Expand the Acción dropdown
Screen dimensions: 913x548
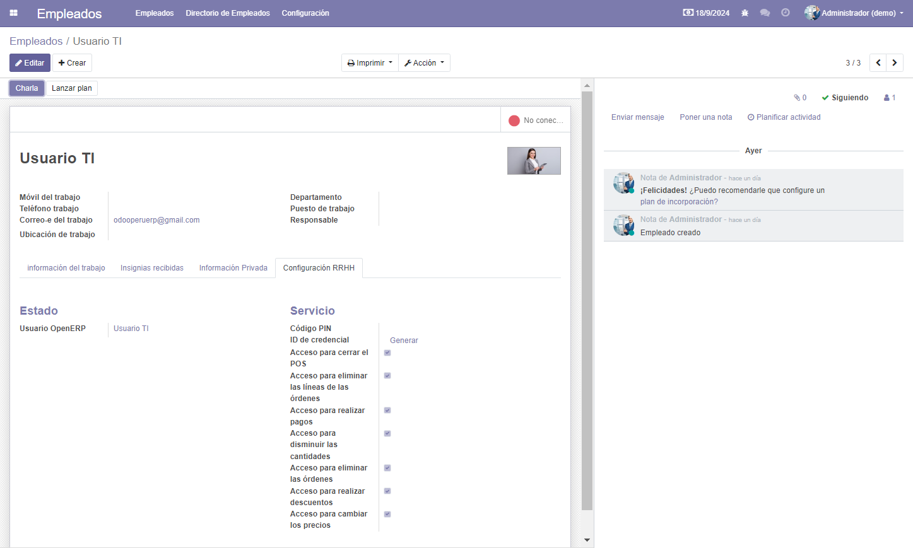(x=424, y=63)
